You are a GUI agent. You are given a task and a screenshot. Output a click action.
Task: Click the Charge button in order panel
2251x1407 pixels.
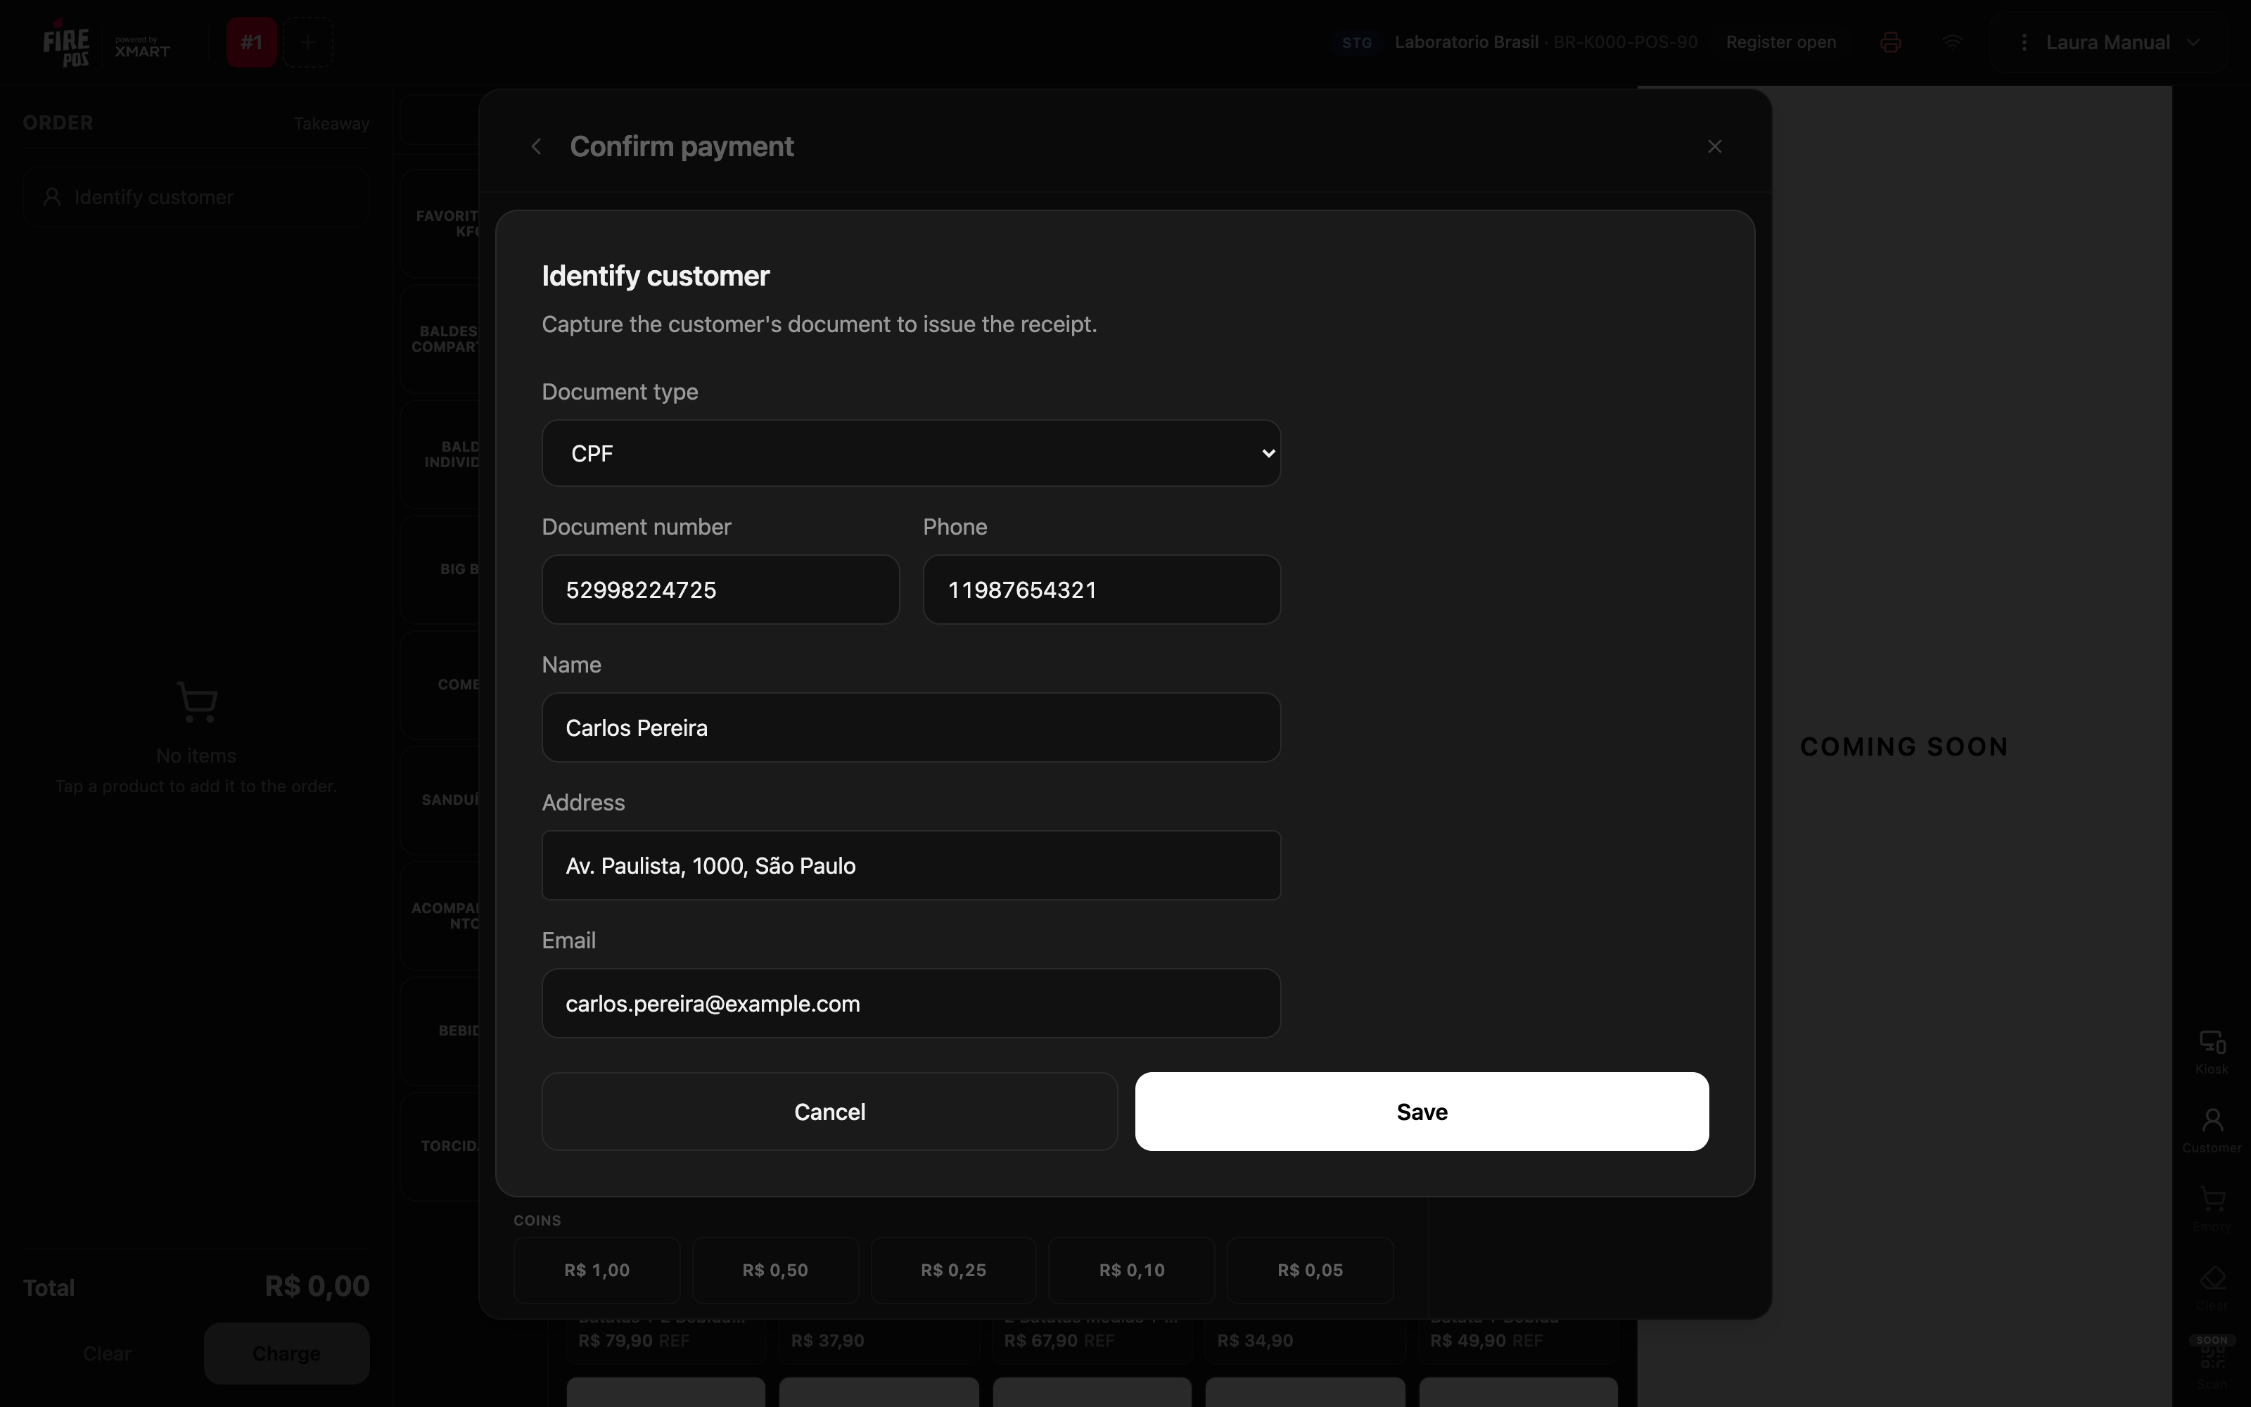click(286, 1353)
